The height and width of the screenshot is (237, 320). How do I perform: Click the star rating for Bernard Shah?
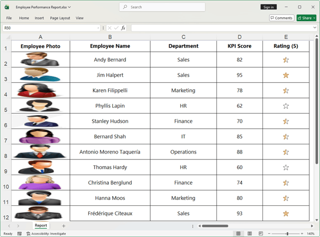(x=286, y=136)
